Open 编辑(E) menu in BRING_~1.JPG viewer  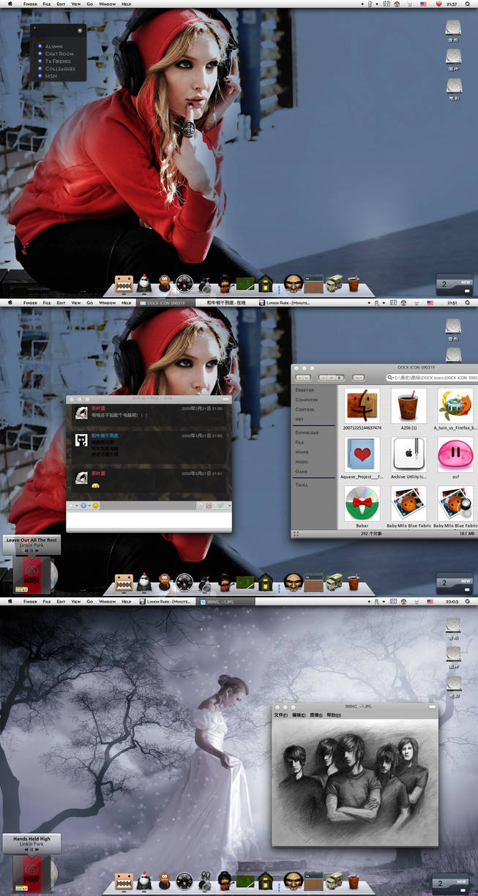(299, 715)
